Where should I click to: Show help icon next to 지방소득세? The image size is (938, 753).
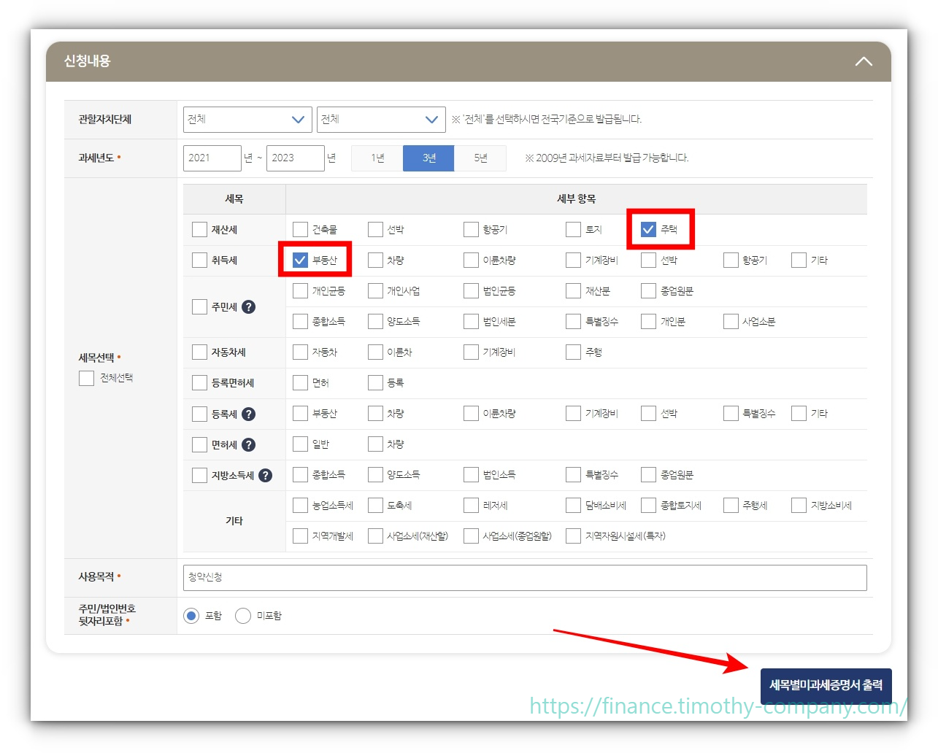[266, 476]
